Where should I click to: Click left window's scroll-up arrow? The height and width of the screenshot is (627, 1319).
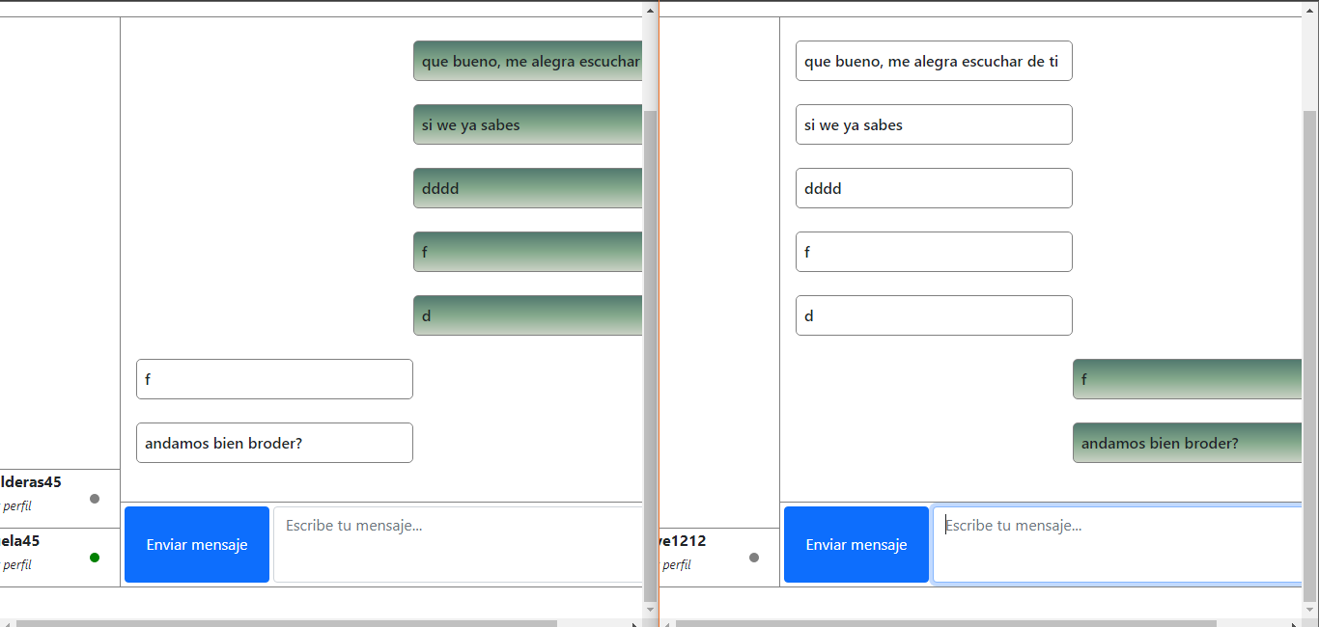pos(650,9)
